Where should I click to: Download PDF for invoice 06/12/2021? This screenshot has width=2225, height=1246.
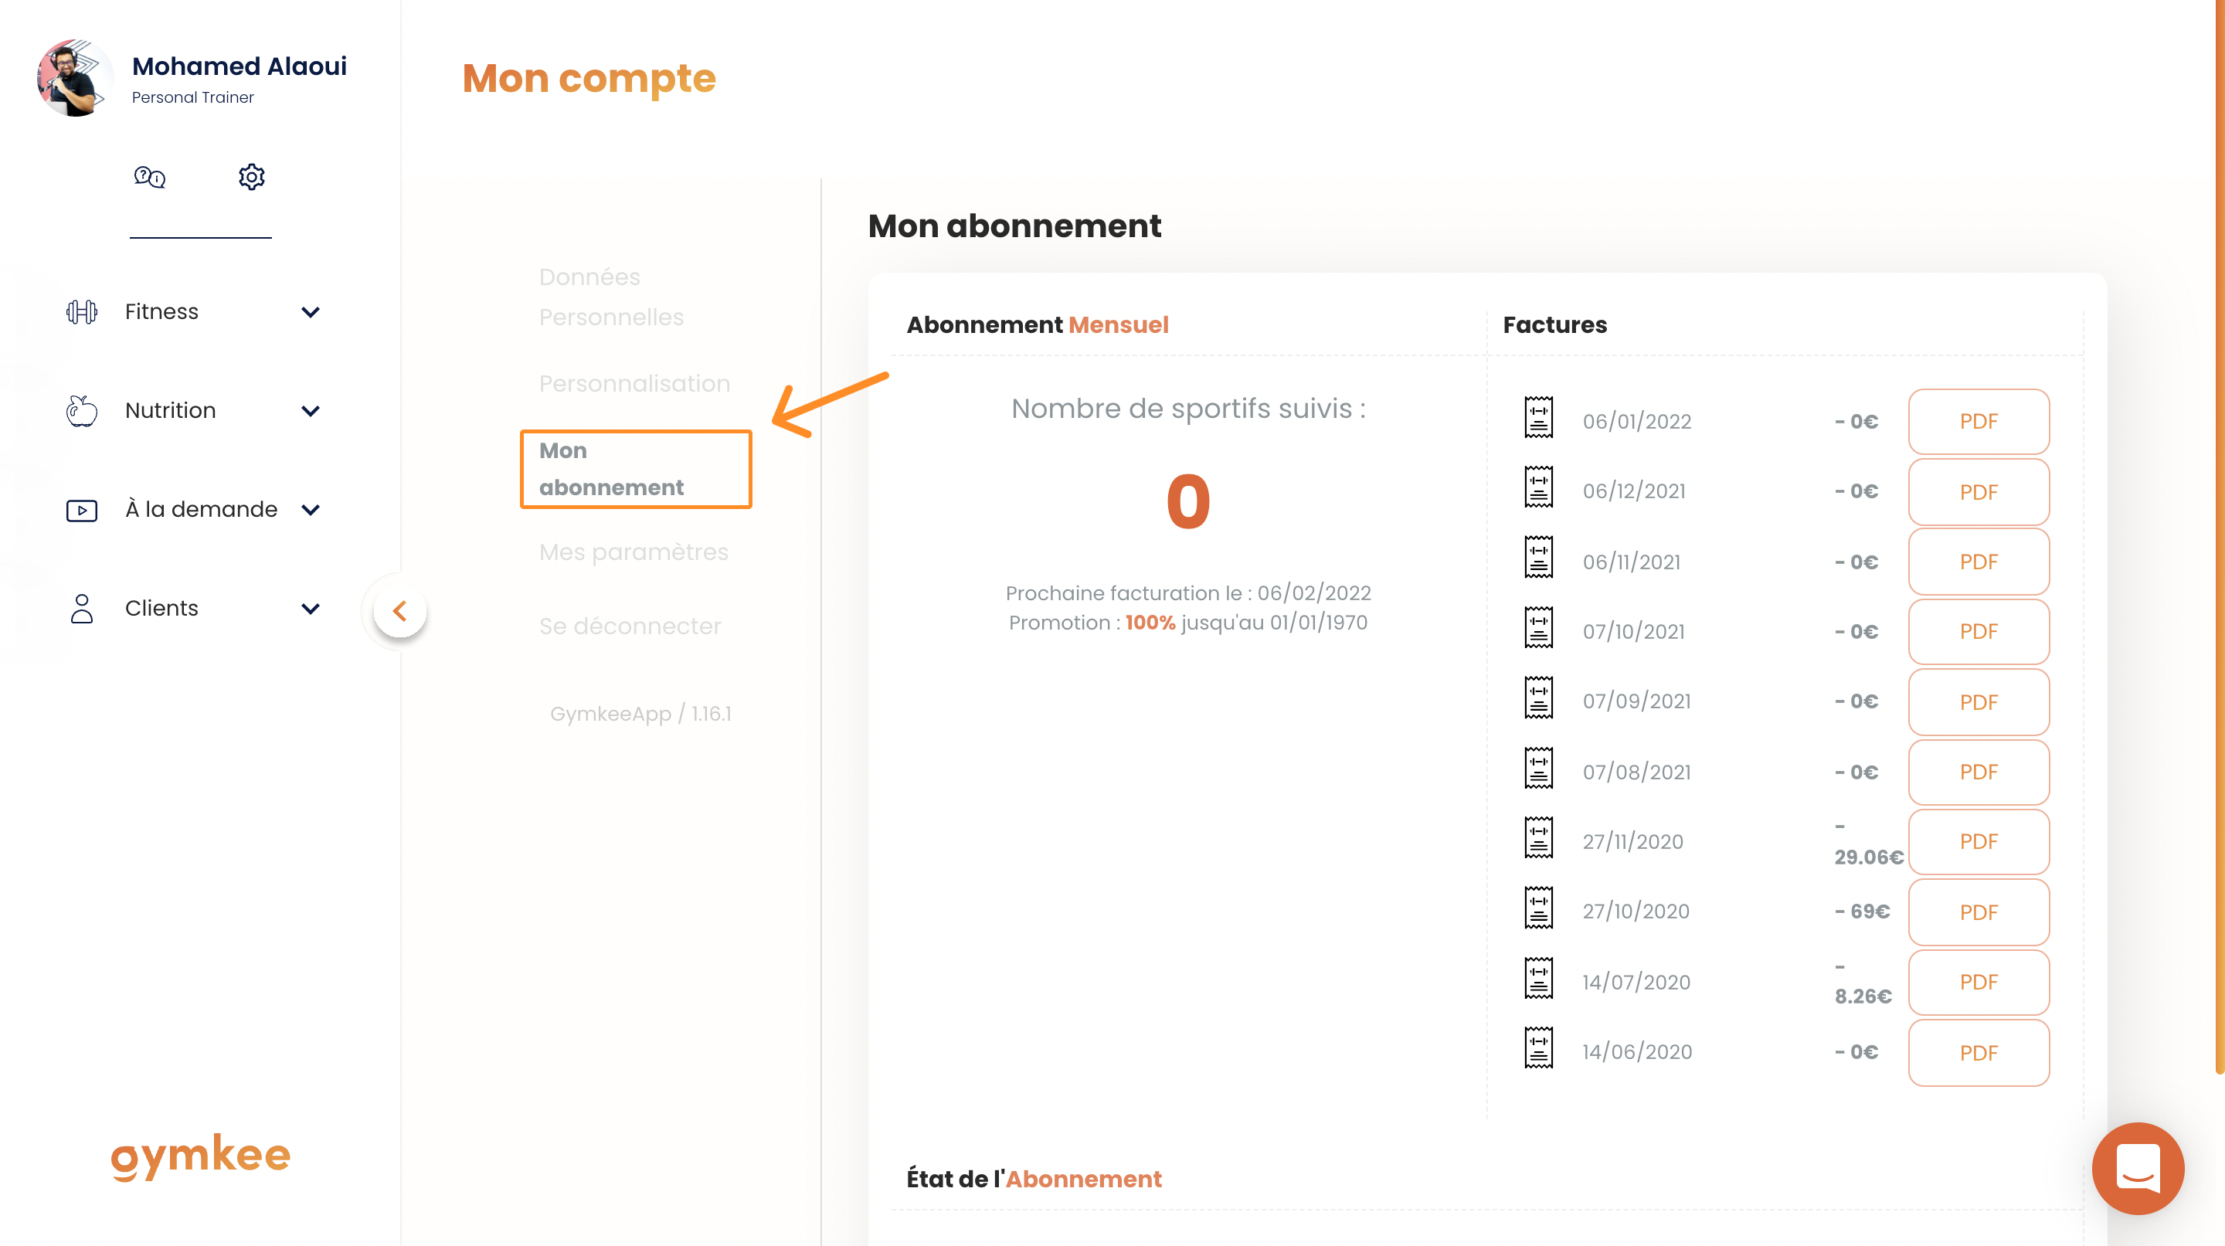(1978, 492)
